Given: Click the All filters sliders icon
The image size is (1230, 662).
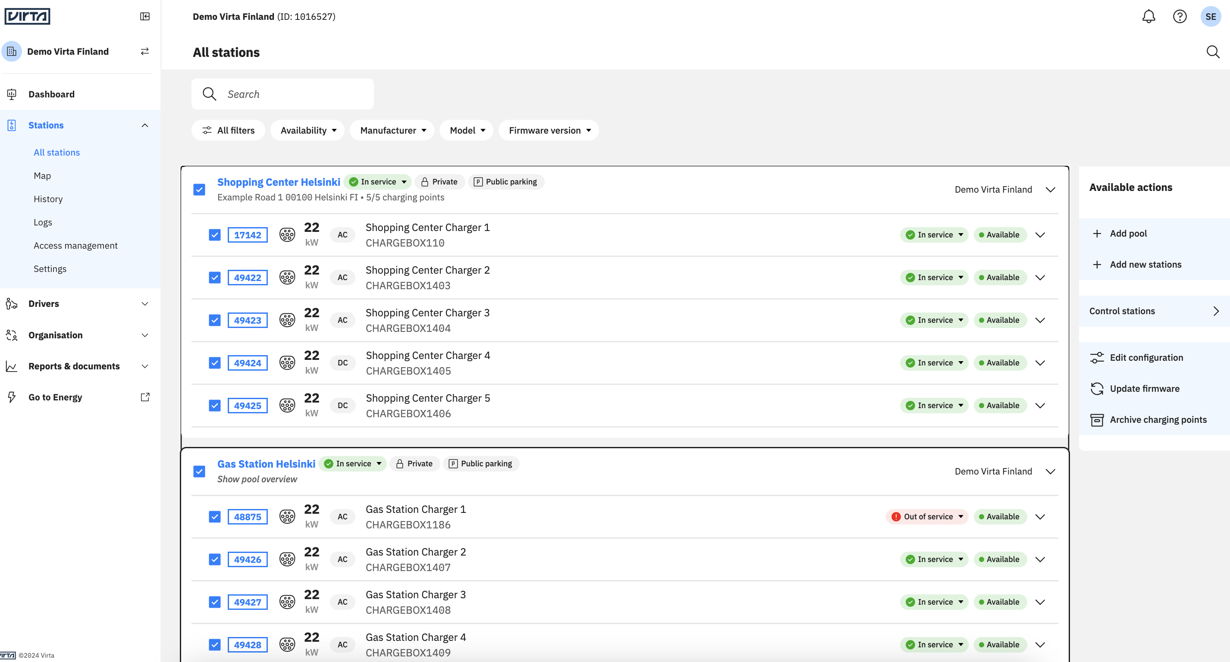Looking at the screenshot, I should pos(207,130).
